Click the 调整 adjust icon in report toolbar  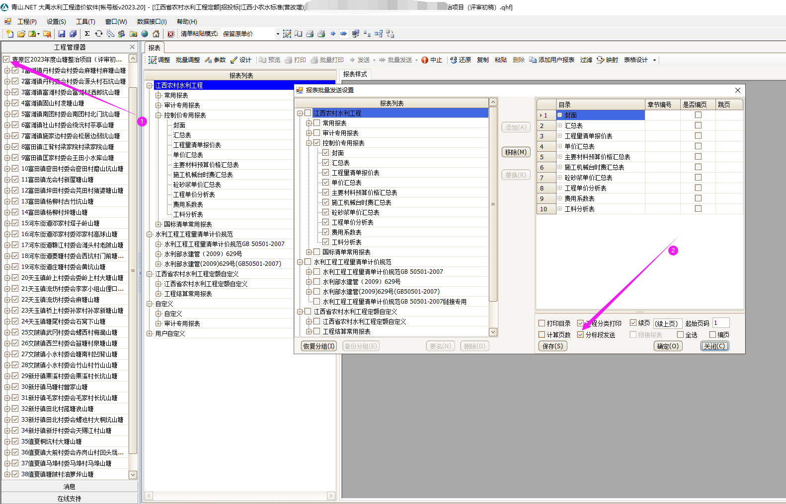click(x=153, y=60)
